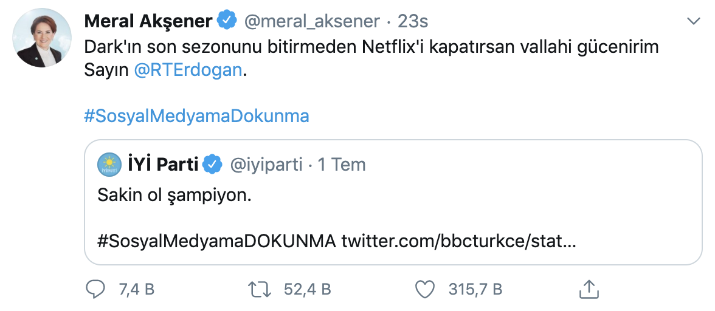Click the verified badge beside İYİ Parti
Image resolution: width=715 pixels, height=311 pixels.
212,164
